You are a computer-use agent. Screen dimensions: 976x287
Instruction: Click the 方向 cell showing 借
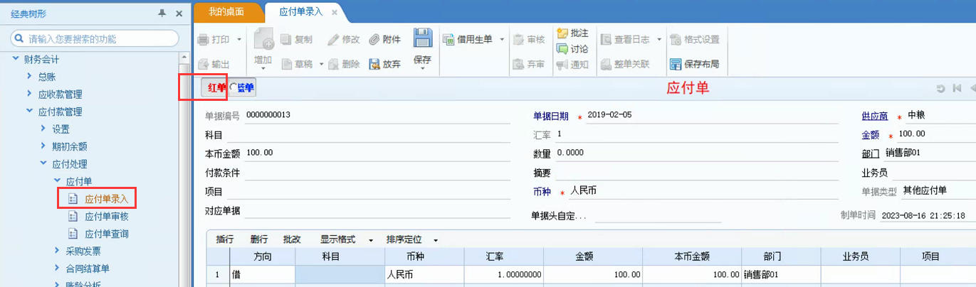[x=261, y=274]
